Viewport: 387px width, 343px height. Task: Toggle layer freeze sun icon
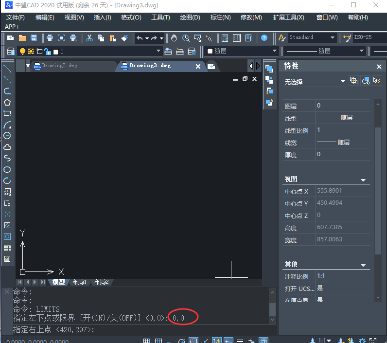coord(31,52)
